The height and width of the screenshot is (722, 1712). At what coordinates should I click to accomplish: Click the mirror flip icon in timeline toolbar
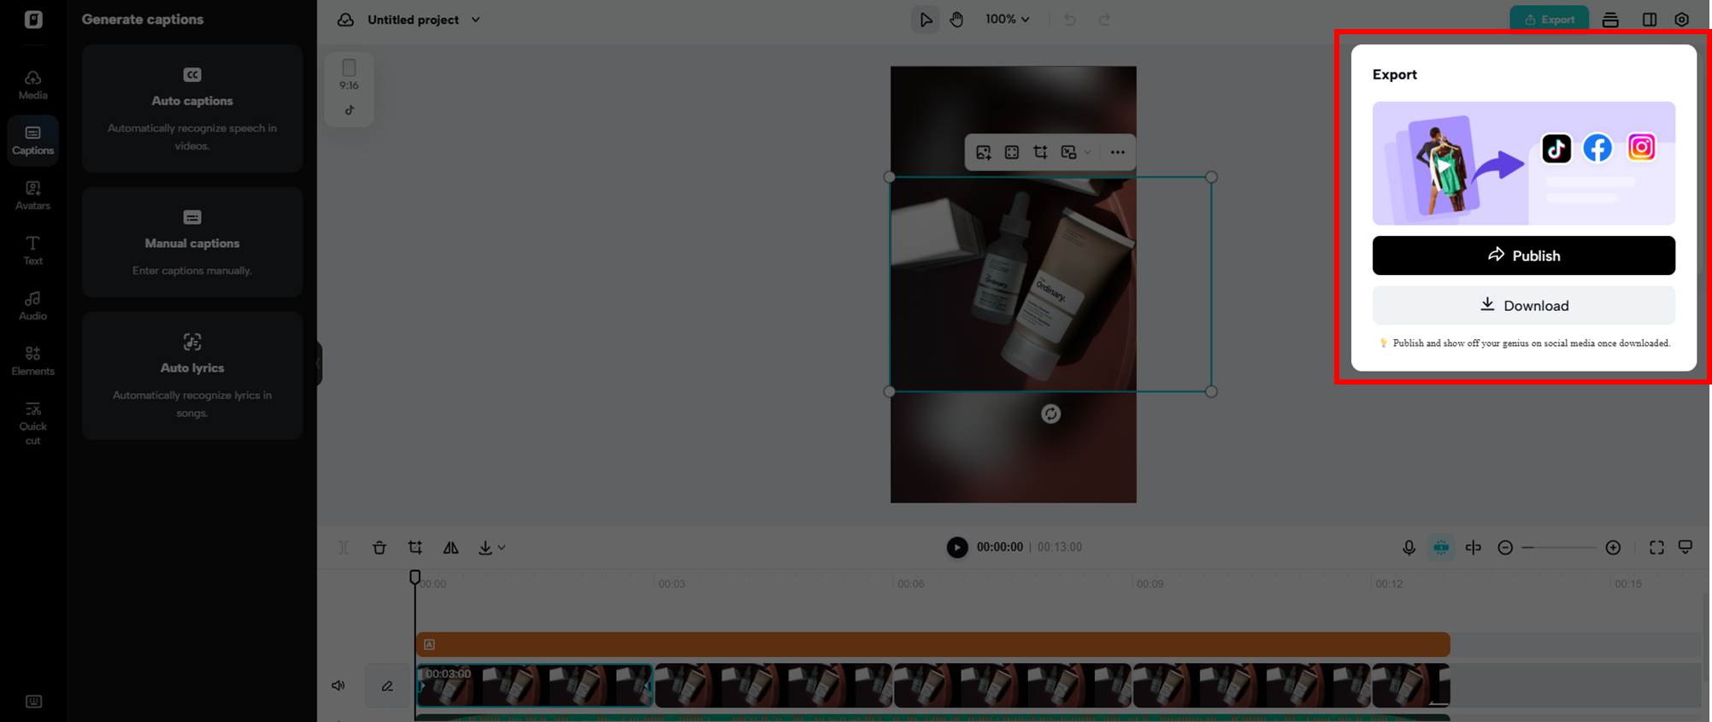(x=450, y=548)
